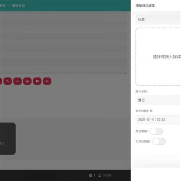
Task: Click the insert link toolbar icon
Action: coord(8,81)
